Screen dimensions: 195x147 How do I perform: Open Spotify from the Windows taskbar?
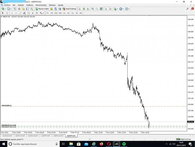[x=124, y=144]
